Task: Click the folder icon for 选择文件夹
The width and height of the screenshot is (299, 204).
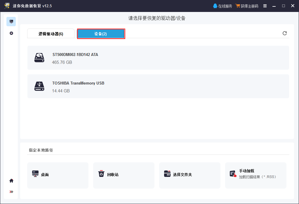Action: tap(167, 174)
